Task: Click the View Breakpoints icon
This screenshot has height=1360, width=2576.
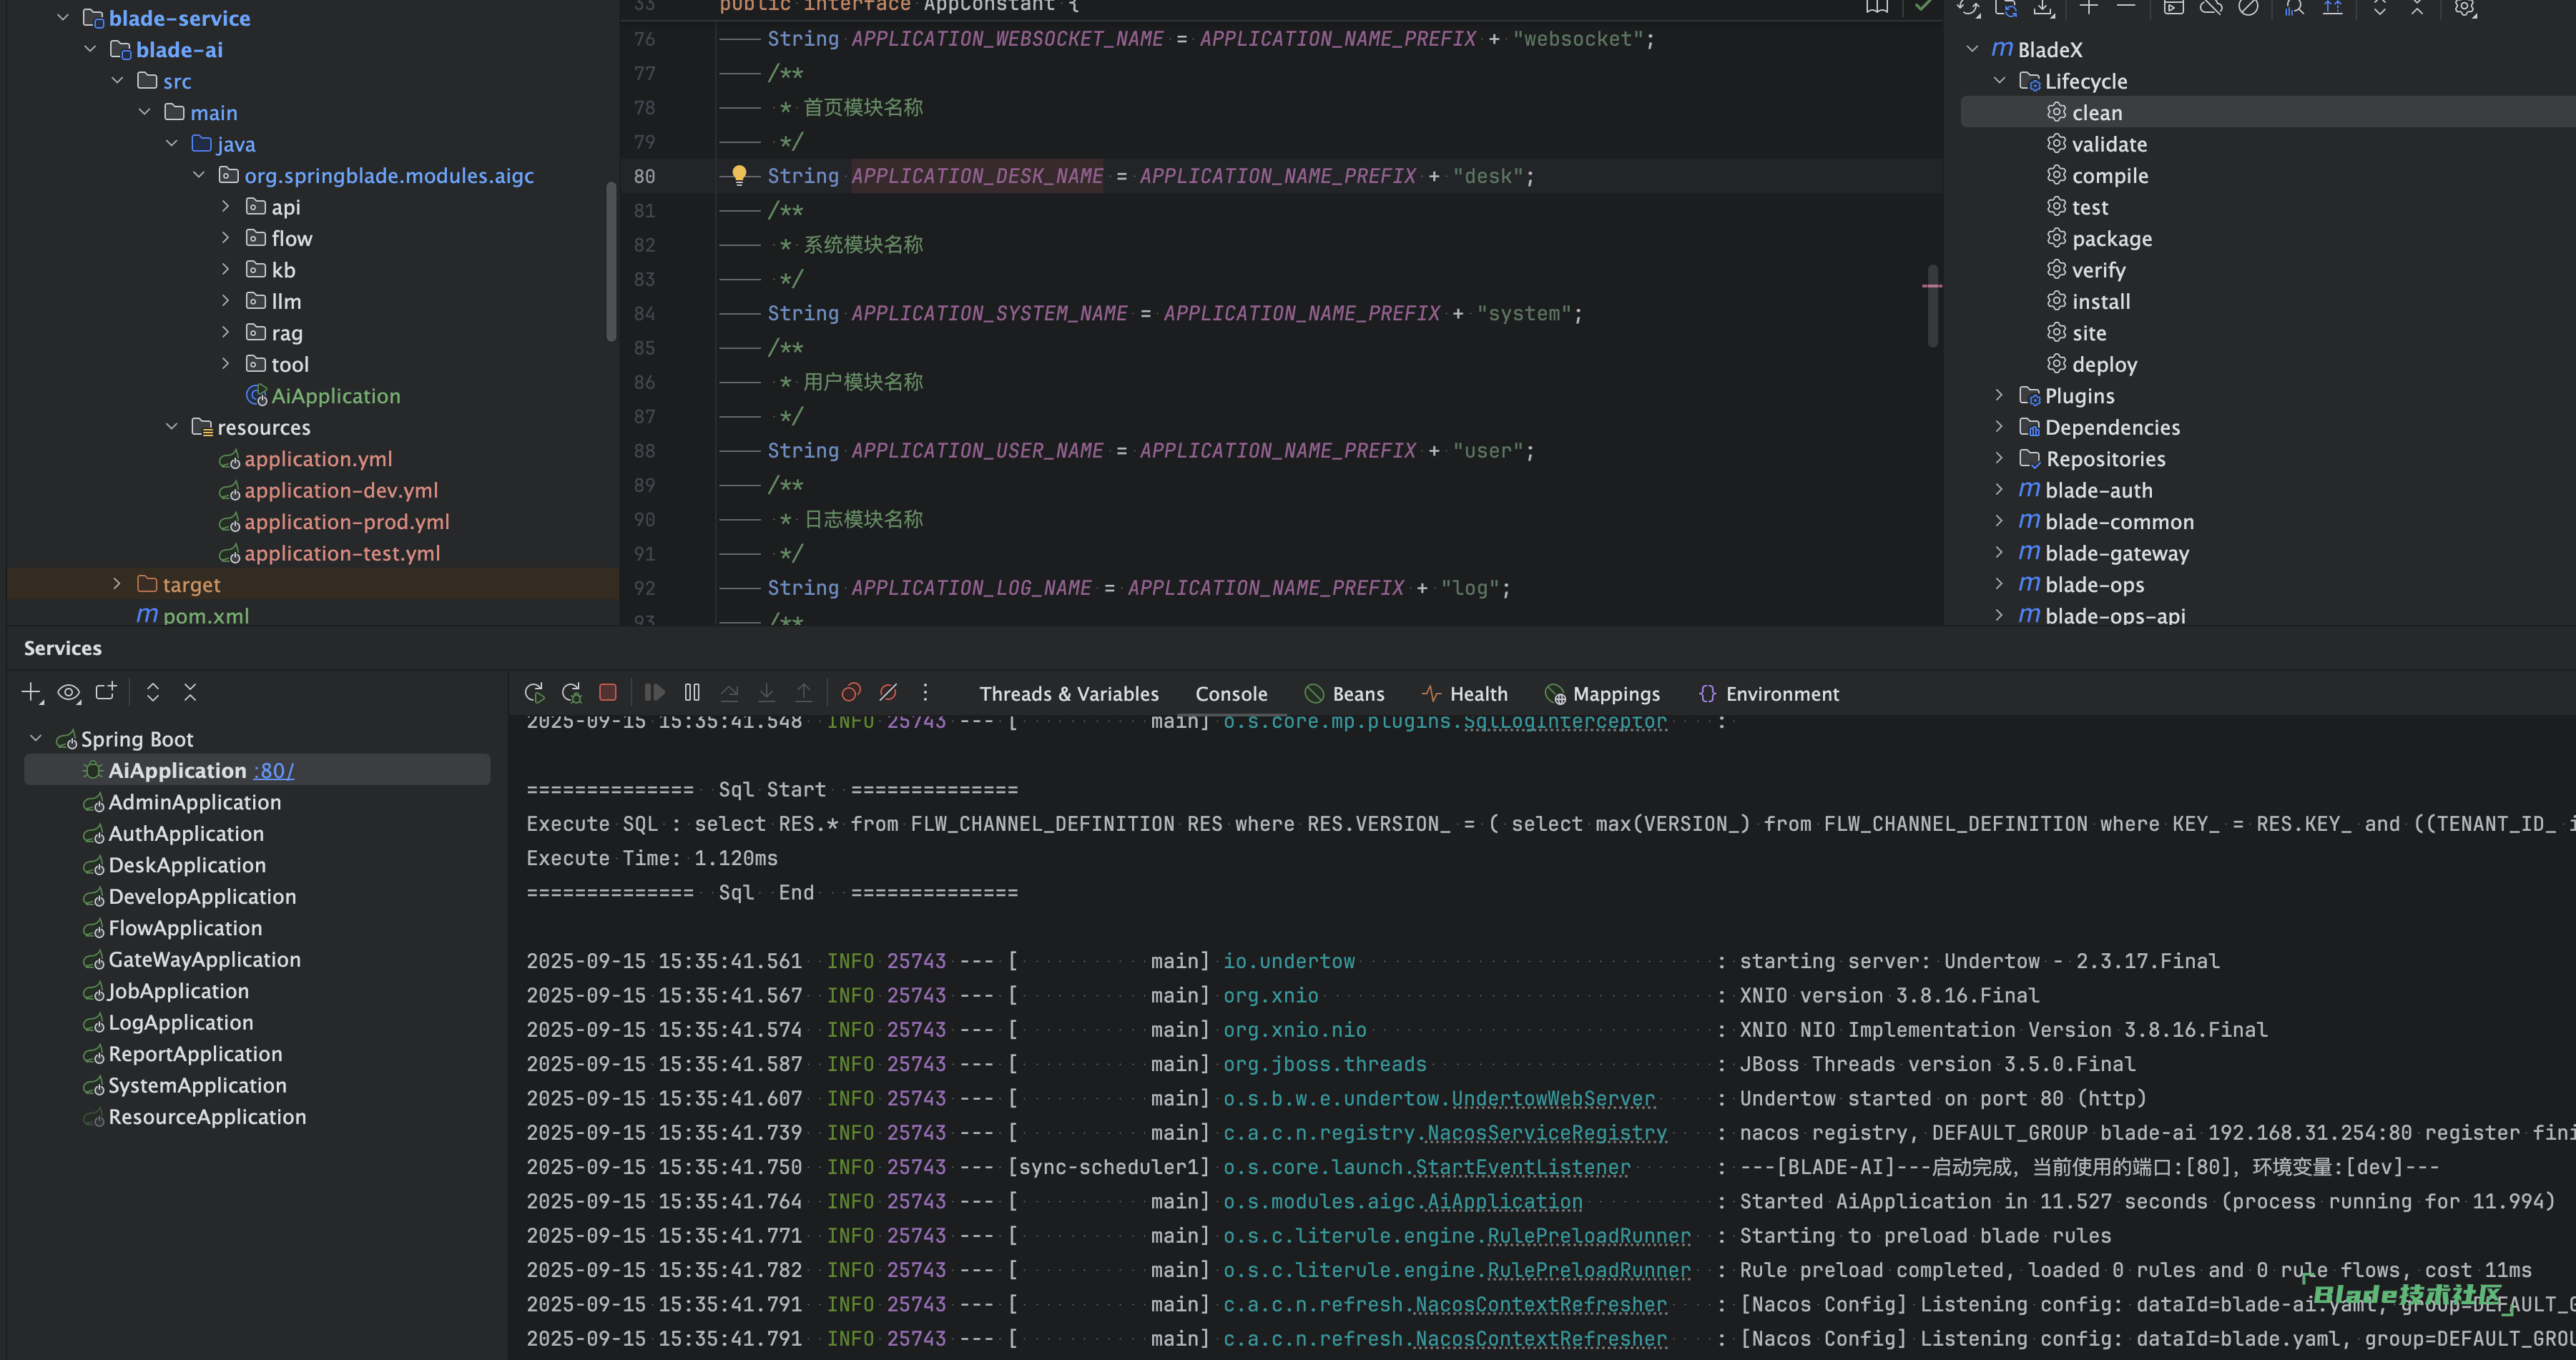Action: (851, 692)
